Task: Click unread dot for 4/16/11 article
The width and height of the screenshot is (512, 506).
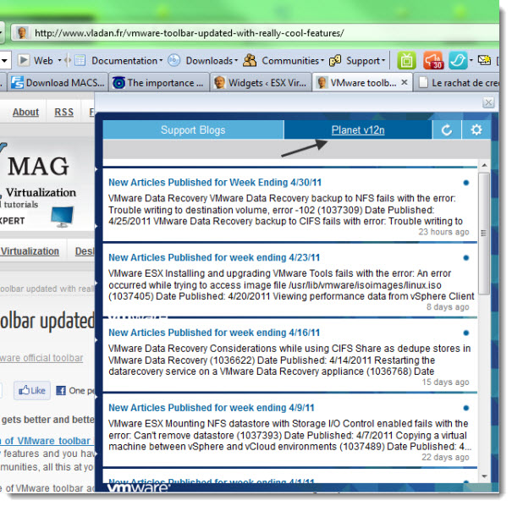Action: (466, 333)
